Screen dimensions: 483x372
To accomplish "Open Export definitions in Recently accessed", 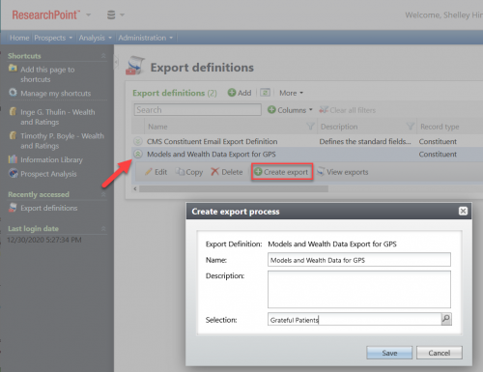I will pyautogui.click(x=49, y=208).
